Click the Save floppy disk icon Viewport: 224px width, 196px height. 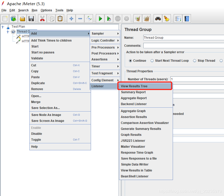point(31,19)
